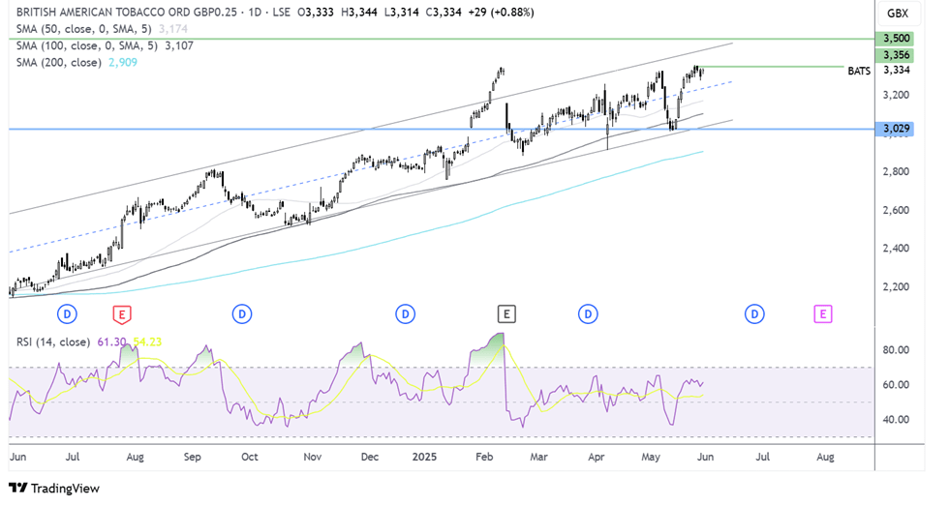
Task: Click the Nov label on time axis
Action: coord(312,457)
